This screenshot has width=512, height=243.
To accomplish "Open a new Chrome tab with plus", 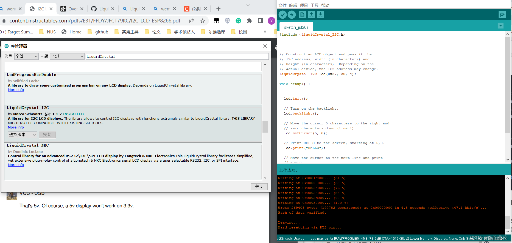I will (x=219, y=9).
